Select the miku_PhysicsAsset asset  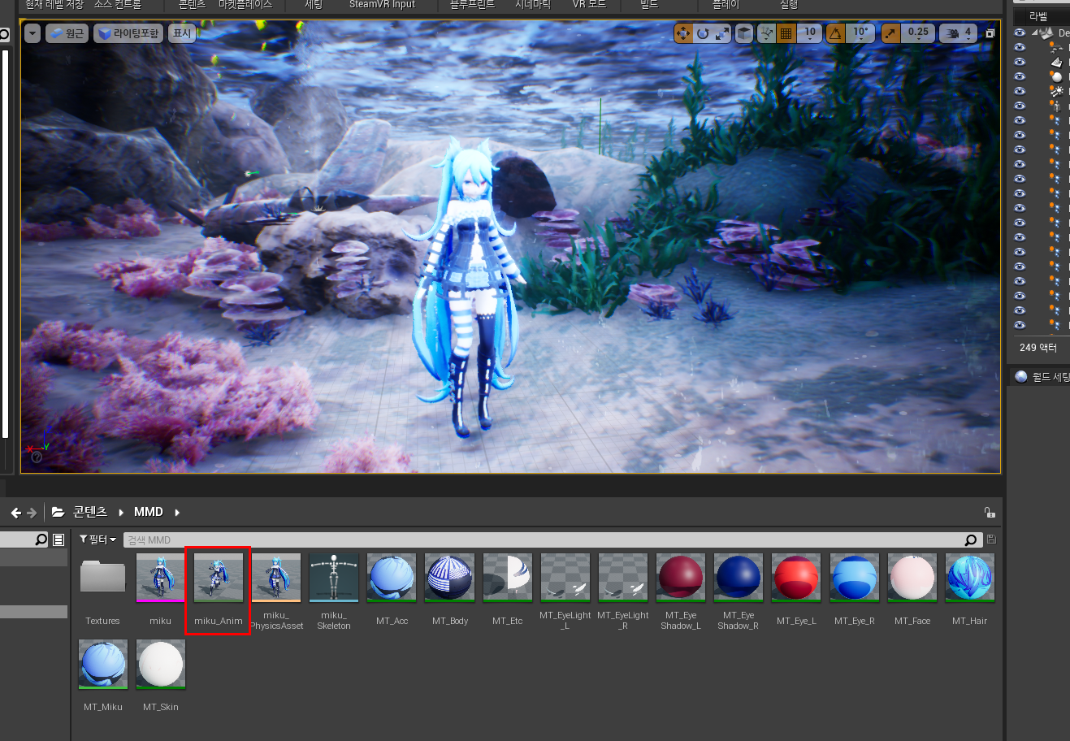276,591
